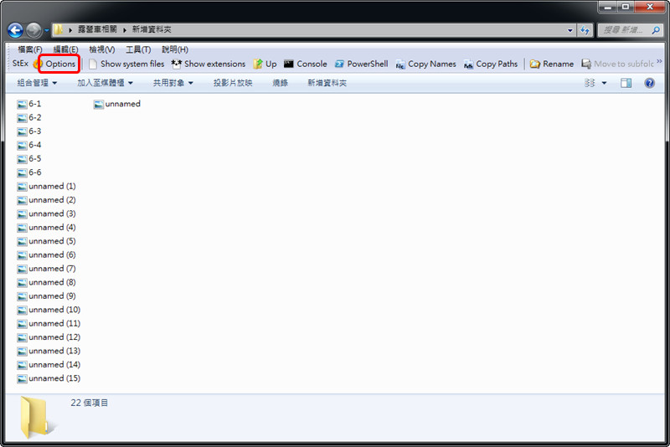Toggle Show system files
This screenshot has width=670, height=447.
point(126,64)
